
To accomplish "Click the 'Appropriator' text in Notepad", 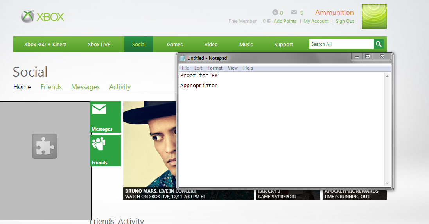I will click(x=199, y=86).
